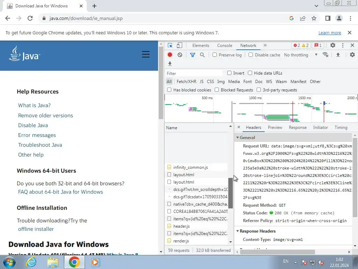Open media player taskbar icon
Viewport: 358px width, 269px height.
(95, 262)
